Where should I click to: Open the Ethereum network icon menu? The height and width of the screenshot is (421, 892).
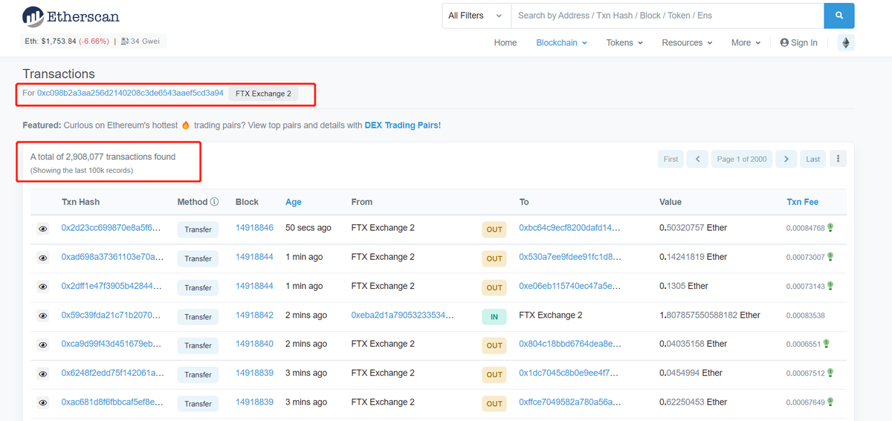[x=846, y=43]
